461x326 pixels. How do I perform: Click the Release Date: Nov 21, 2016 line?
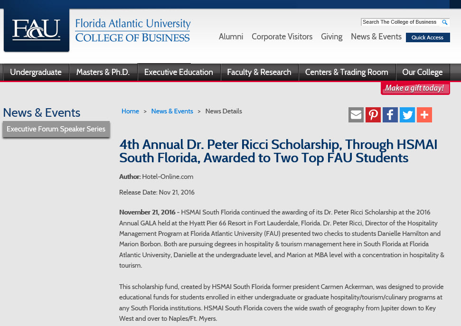(x=157, y=192)
